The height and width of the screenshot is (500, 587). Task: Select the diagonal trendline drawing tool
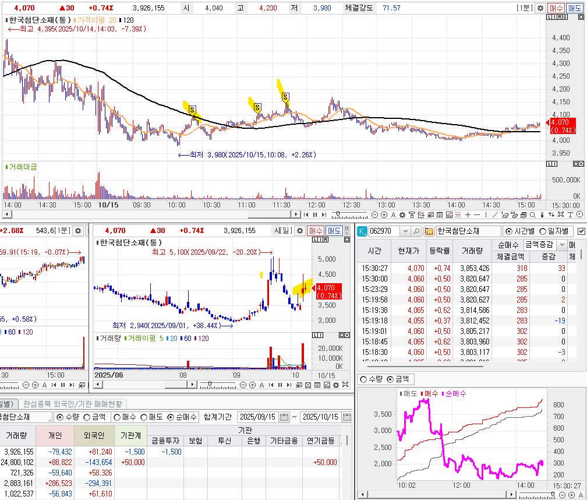pyautogui.click(x=495, y=214)
